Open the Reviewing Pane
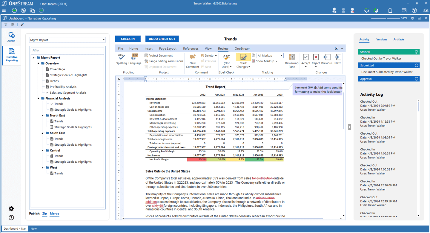The image size is (430, 233). pos(292,61)
